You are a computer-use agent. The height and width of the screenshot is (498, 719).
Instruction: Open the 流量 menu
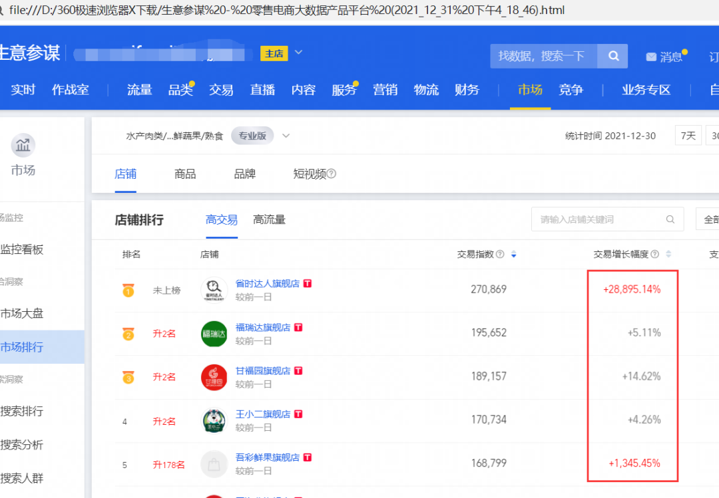(x=139, y=90)
